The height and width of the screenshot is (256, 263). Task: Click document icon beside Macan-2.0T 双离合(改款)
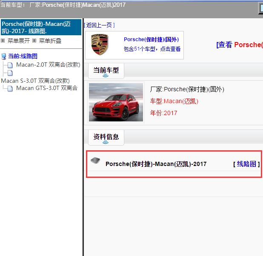[10, 65]
